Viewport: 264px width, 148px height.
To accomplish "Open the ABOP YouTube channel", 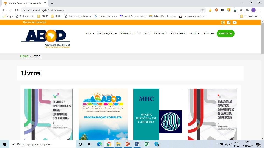I will click(235, 22).
